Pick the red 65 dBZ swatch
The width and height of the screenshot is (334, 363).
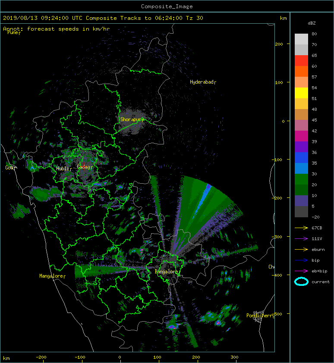click(301, 61)
